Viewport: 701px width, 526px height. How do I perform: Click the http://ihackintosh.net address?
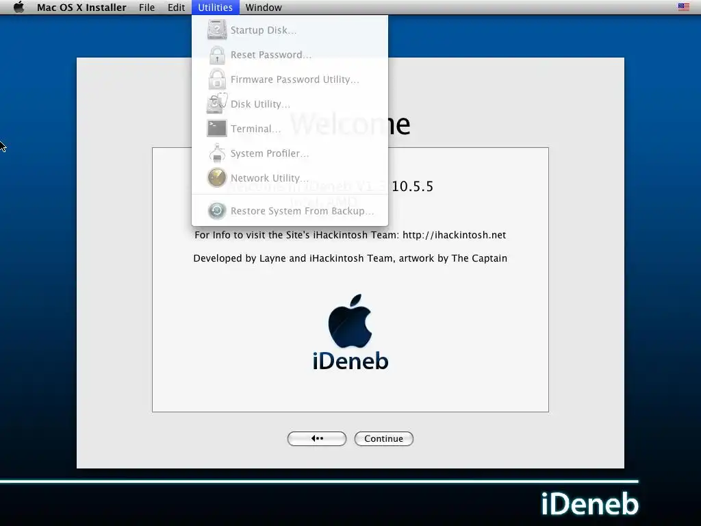455,235
